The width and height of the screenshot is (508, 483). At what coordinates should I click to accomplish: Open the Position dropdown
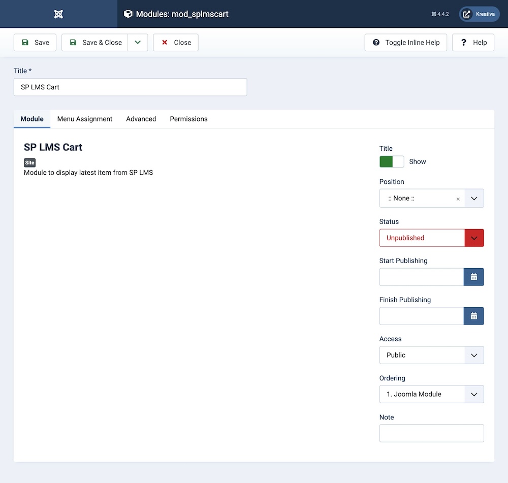474,199
